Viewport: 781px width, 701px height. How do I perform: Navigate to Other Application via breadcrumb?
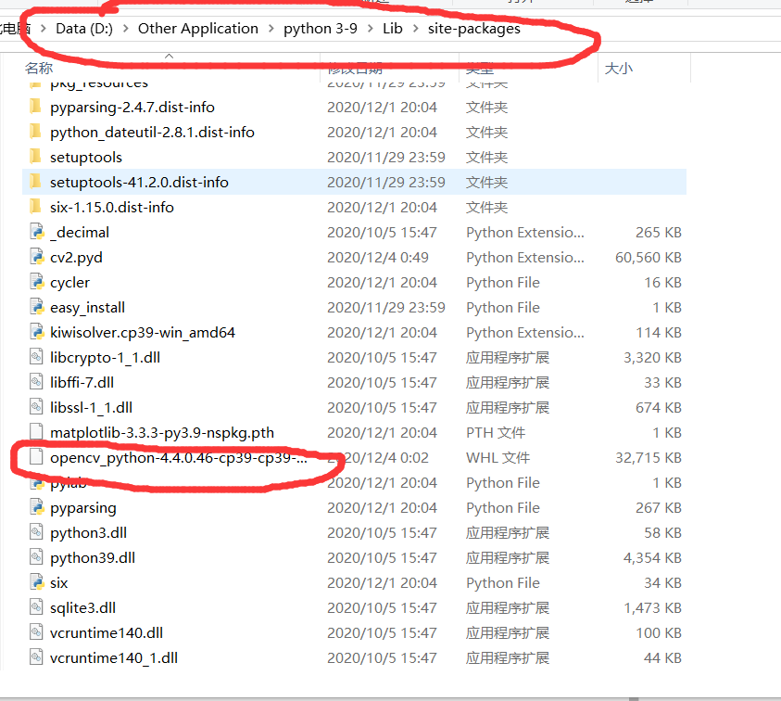click(x=197, y=29)
